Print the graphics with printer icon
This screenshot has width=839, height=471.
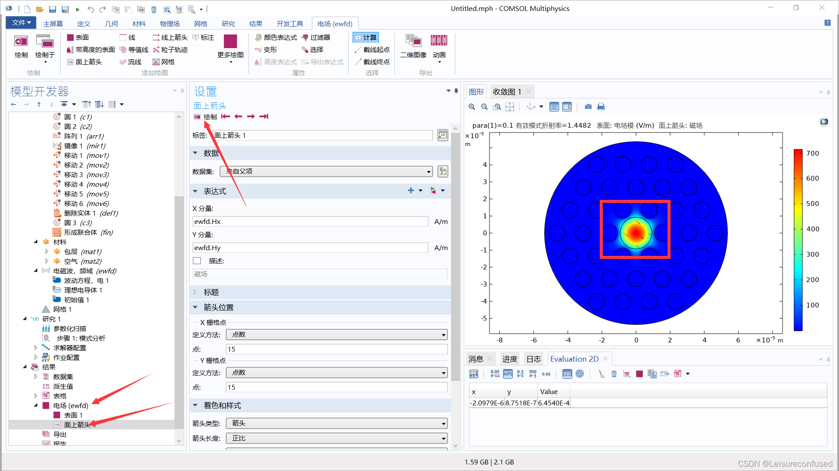pyautogui.click(x=601, y=107)
